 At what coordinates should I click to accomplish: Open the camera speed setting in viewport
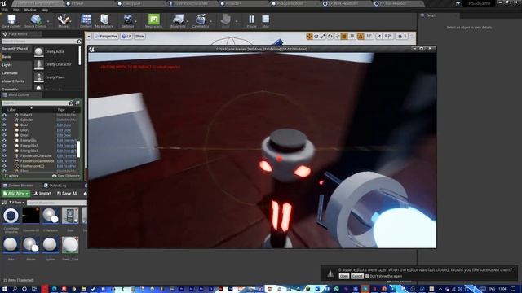click(x=402, y=36)
